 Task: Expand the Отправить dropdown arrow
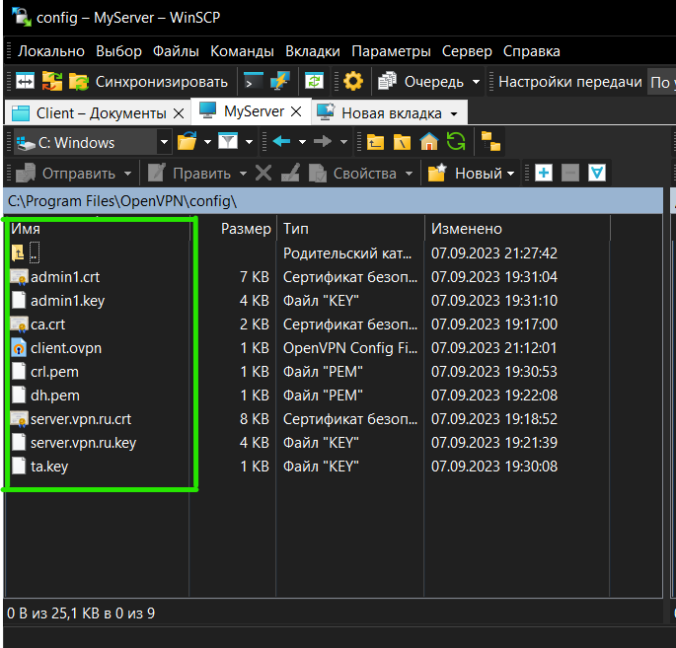[127, 174]
